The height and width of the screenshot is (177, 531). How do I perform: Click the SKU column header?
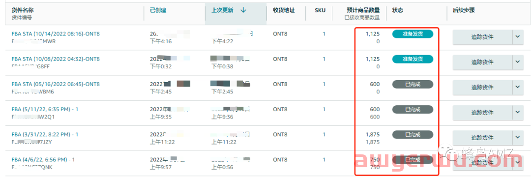point(320,10)
